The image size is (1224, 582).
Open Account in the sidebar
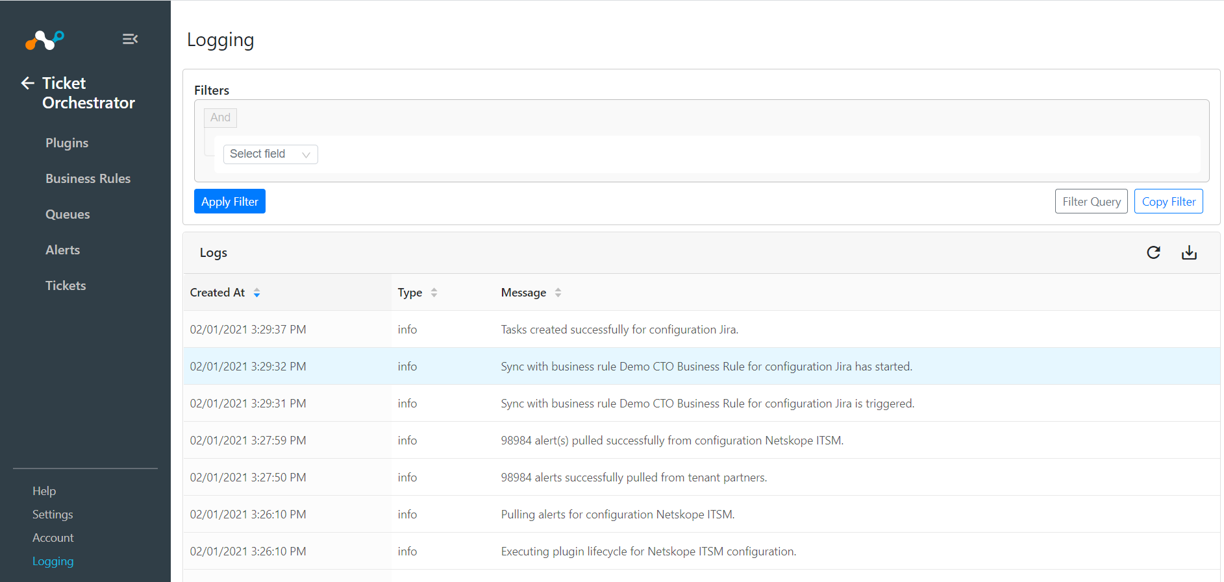pos(53,538)
